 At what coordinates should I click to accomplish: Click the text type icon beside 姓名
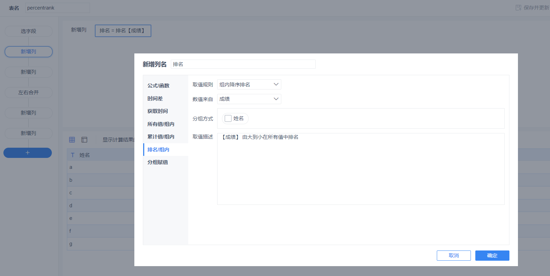tap(73, 155)
